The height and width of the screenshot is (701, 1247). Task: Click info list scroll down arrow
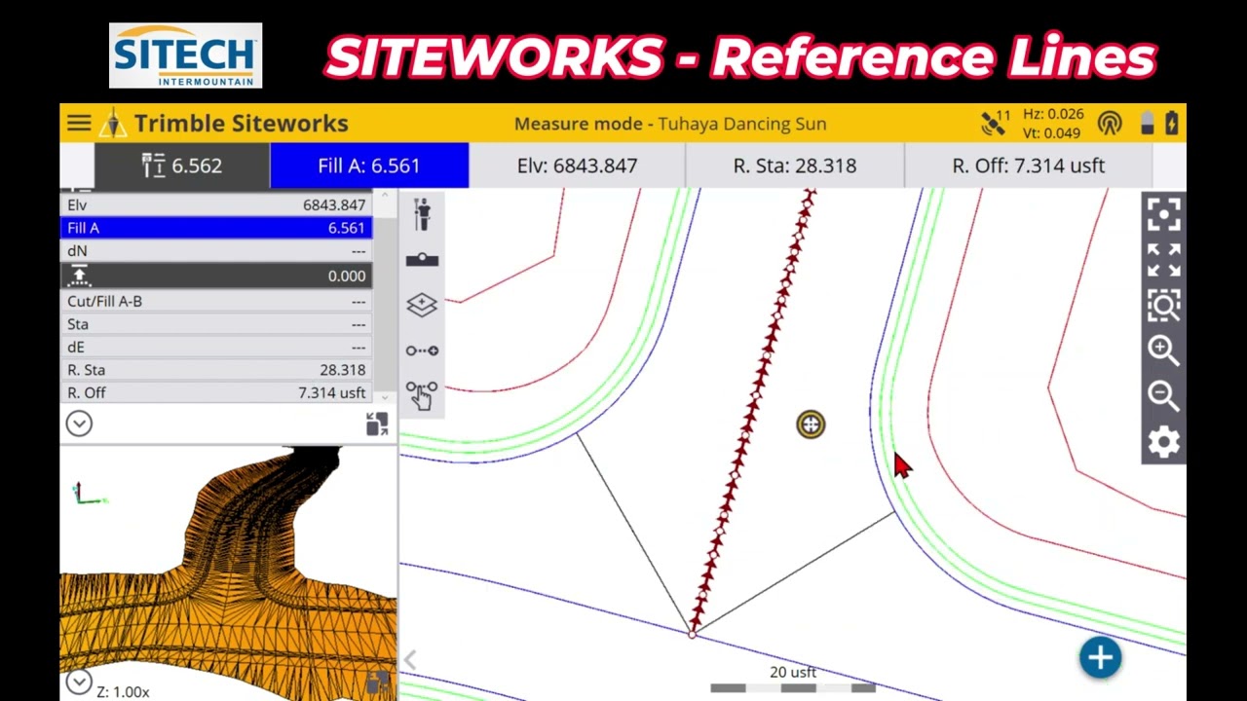(x=384, y=396)
